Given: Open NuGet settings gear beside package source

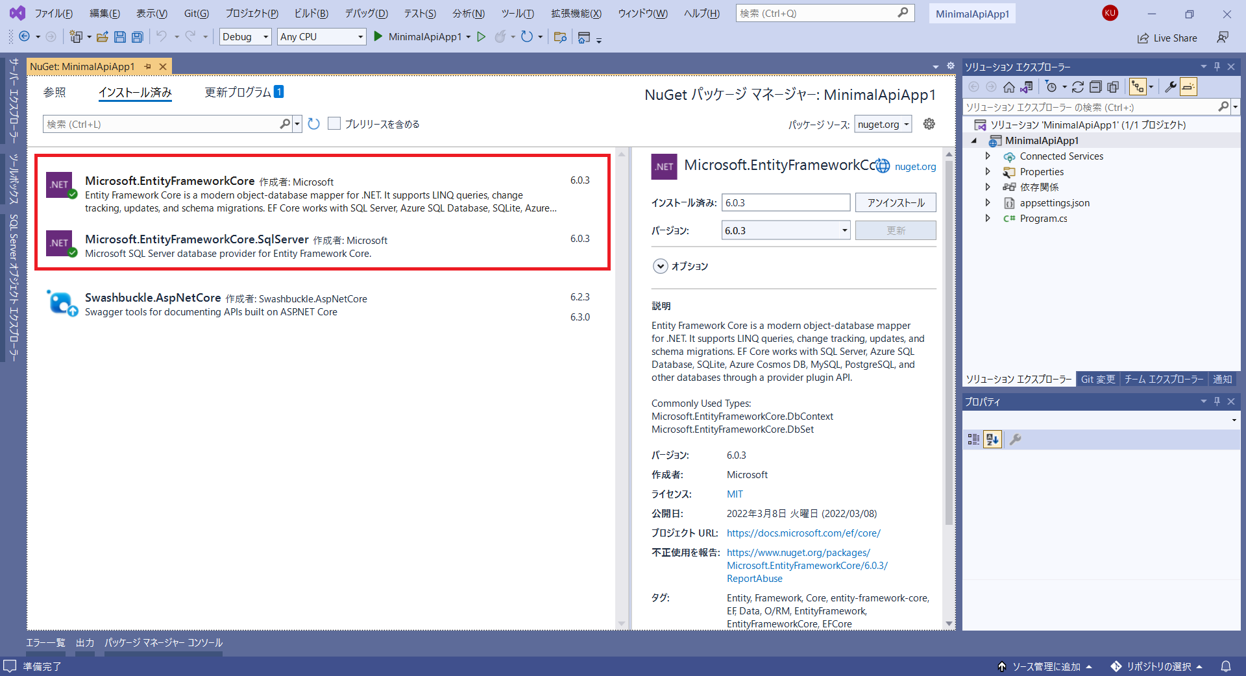Looking at the screenshot, I should (x=929, y=124).
